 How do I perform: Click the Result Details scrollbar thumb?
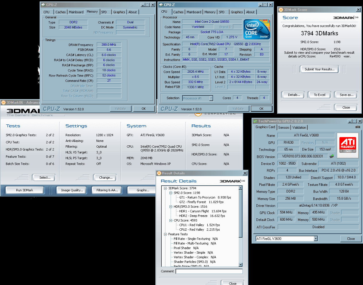tap(241, 213)
